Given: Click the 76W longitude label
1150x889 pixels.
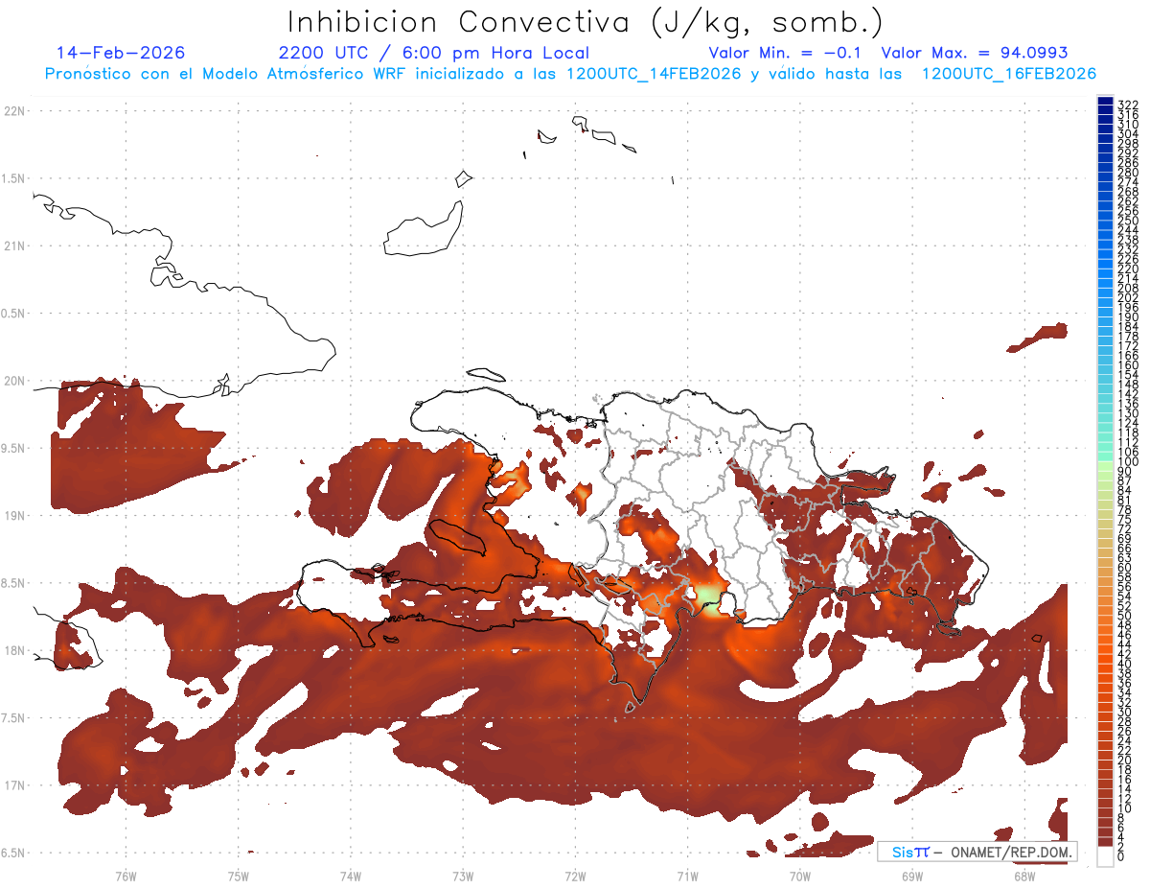Looking at the screenshot, I should coord(126,877).
